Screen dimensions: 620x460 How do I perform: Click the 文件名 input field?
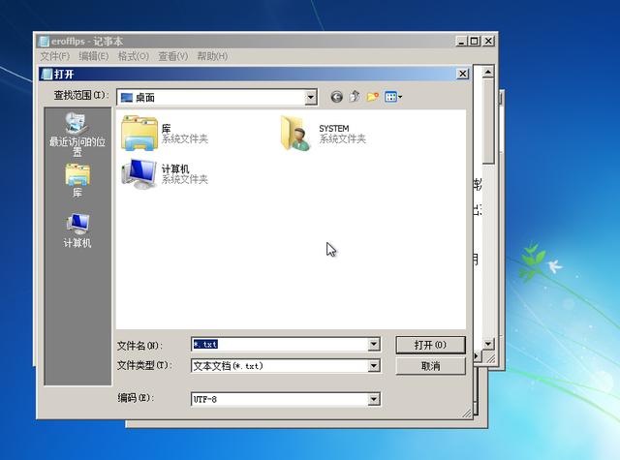click(x=280, y=344)
